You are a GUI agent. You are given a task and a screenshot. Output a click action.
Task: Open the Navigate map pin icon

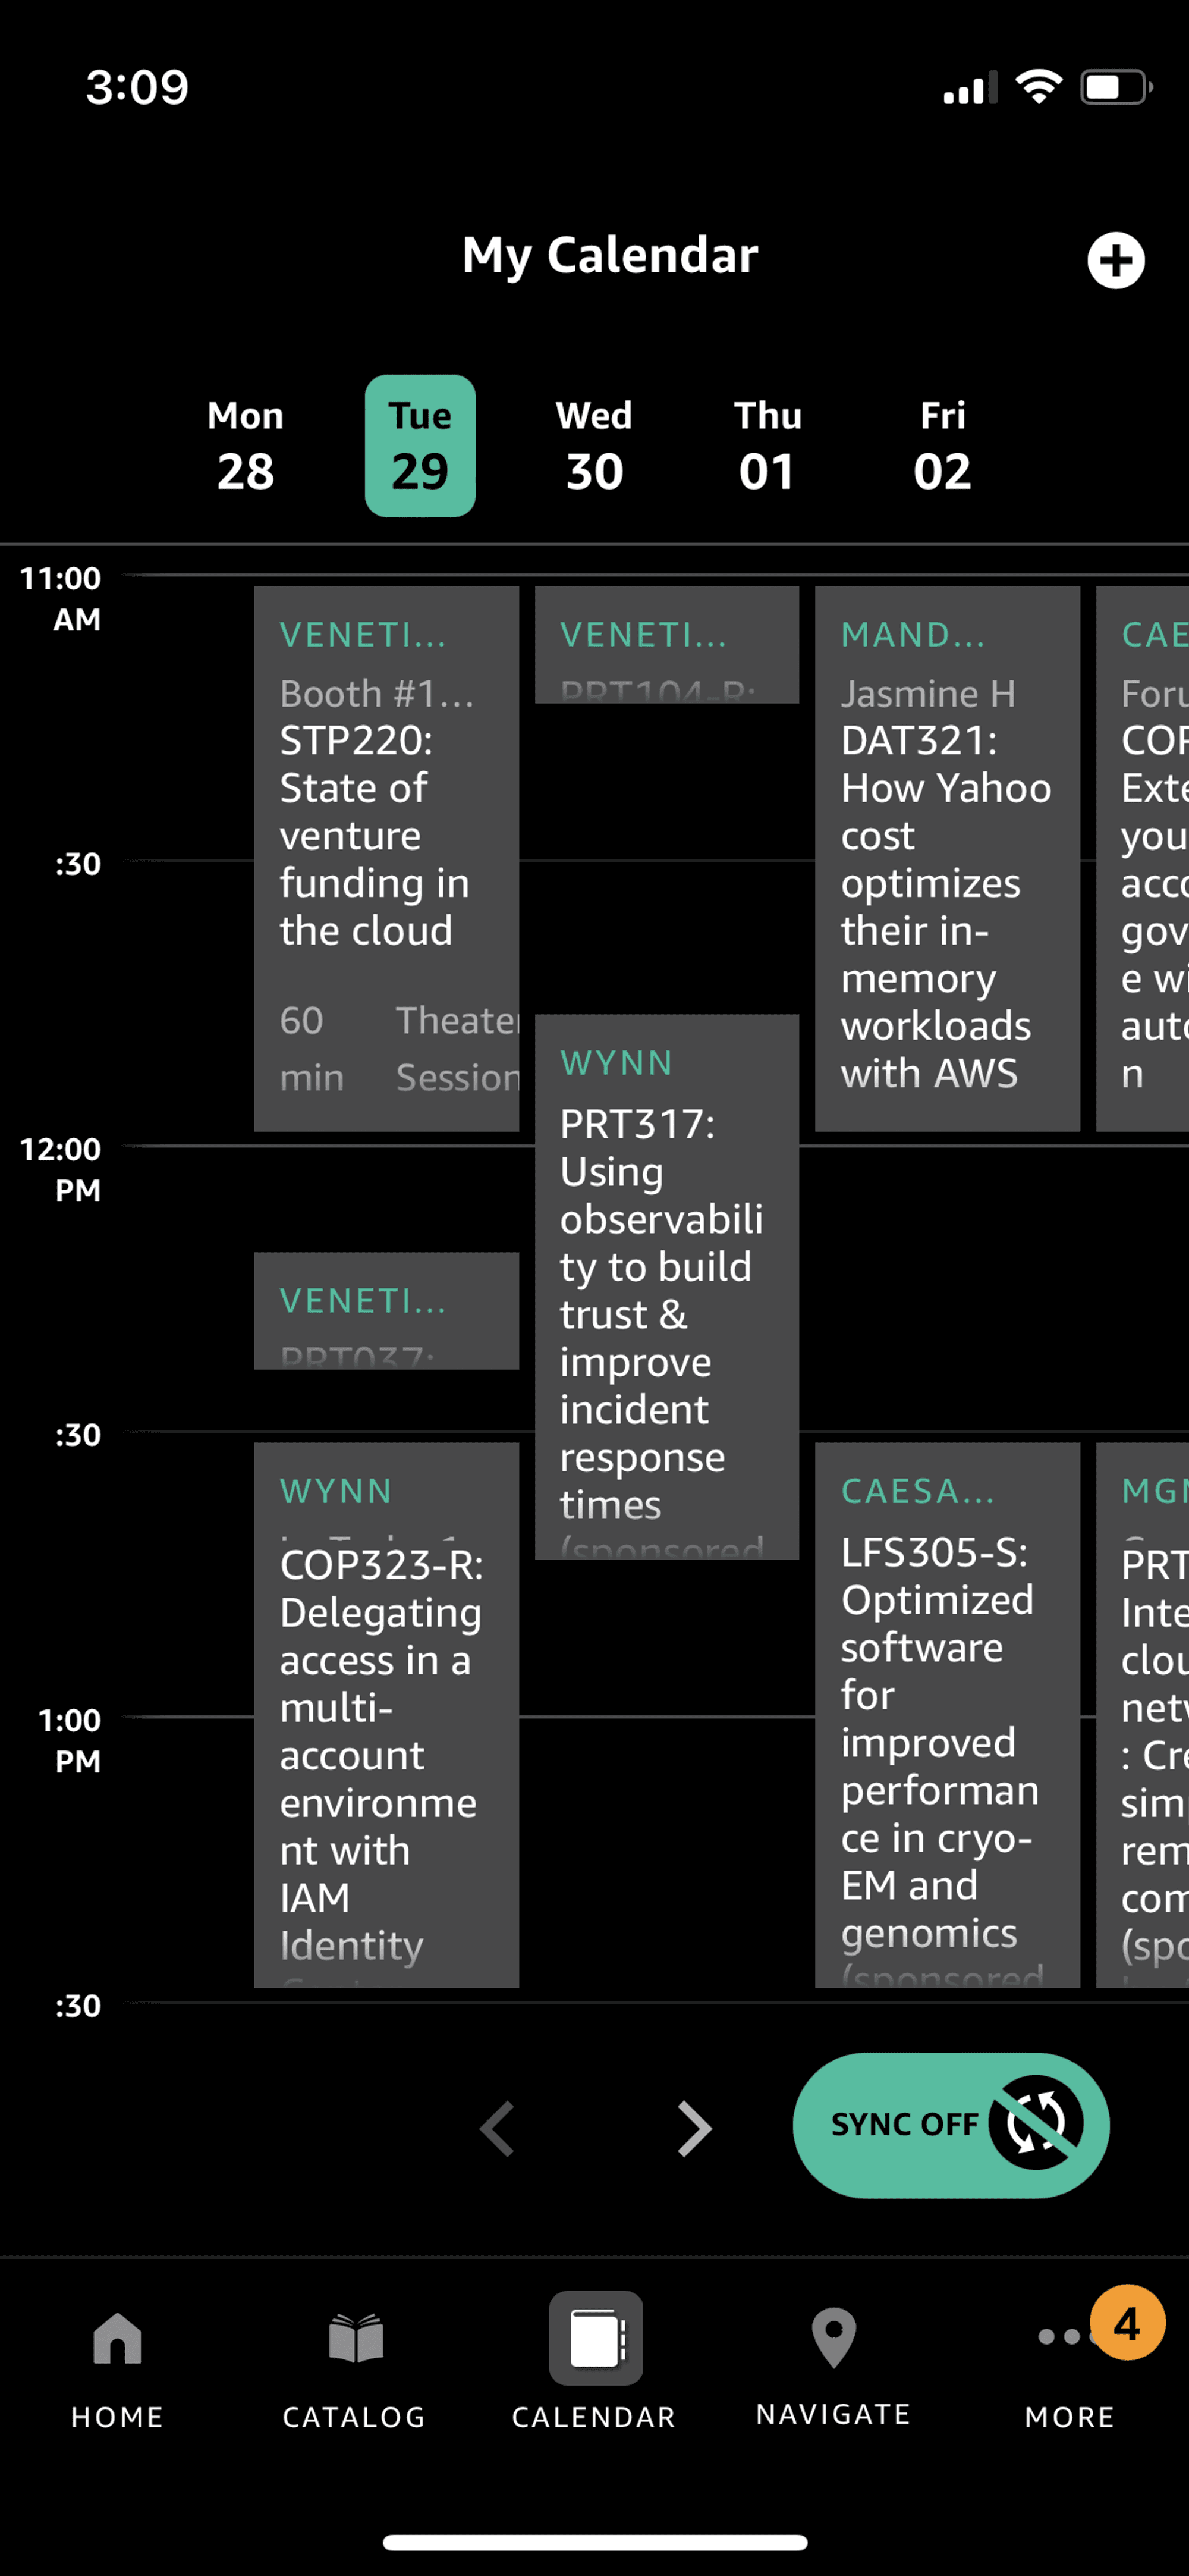pyautogui.click(x=833, y=2338)
